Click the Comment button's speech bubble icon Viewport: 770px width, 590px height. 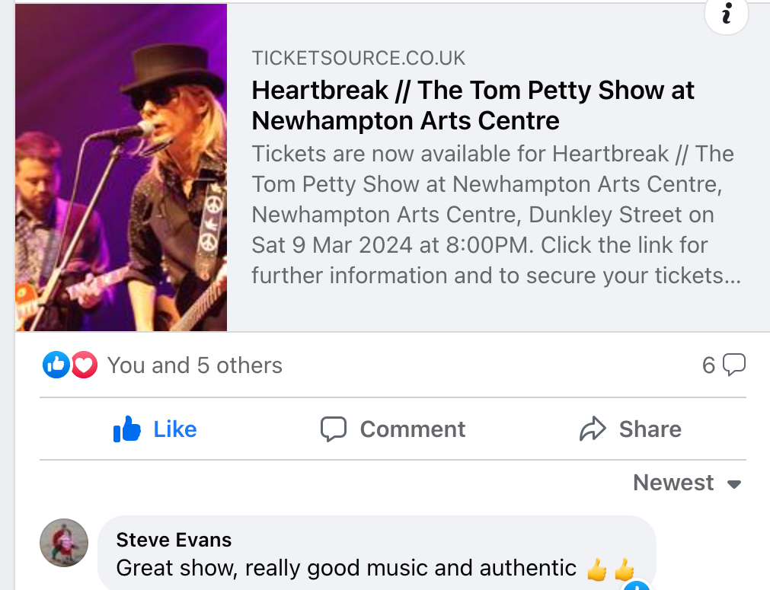pos(334,429)
